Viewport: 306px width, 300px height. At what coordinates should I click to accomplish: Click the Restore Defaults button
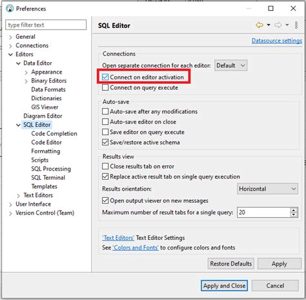point(230,264)
